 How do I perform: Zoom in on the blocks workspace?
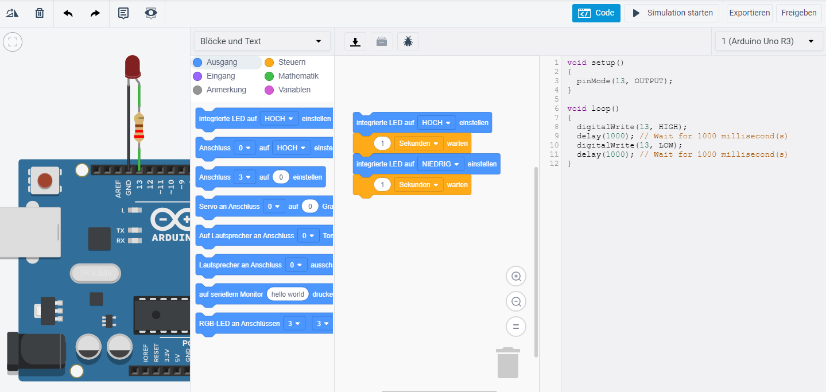515,277
